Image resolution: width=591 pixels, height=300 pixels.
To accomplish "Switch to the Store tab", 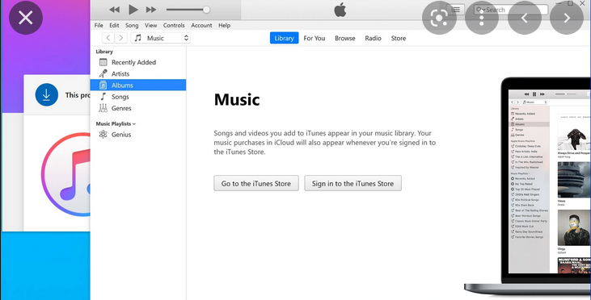I will [399, 39].
